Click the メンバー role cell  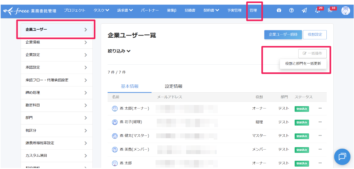click(x=259, y=149)
